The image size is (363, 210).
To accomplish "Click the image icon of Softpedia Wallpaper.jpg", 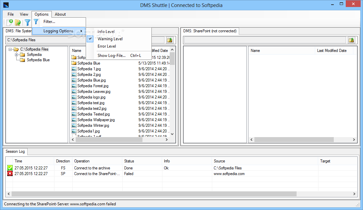I will 74,120.
